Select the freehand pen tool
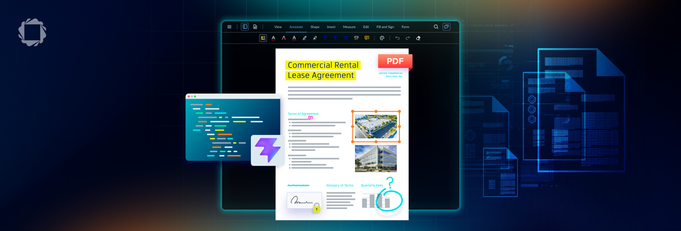The width and height of the screenshot is (681, 231). click(x=304, y=38)
